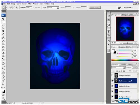Click the Feather input field

(x=29, y=8)
